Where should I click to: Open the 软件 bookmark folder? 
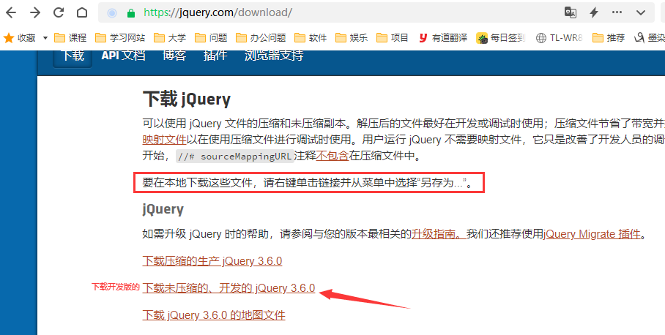[311, 38]
